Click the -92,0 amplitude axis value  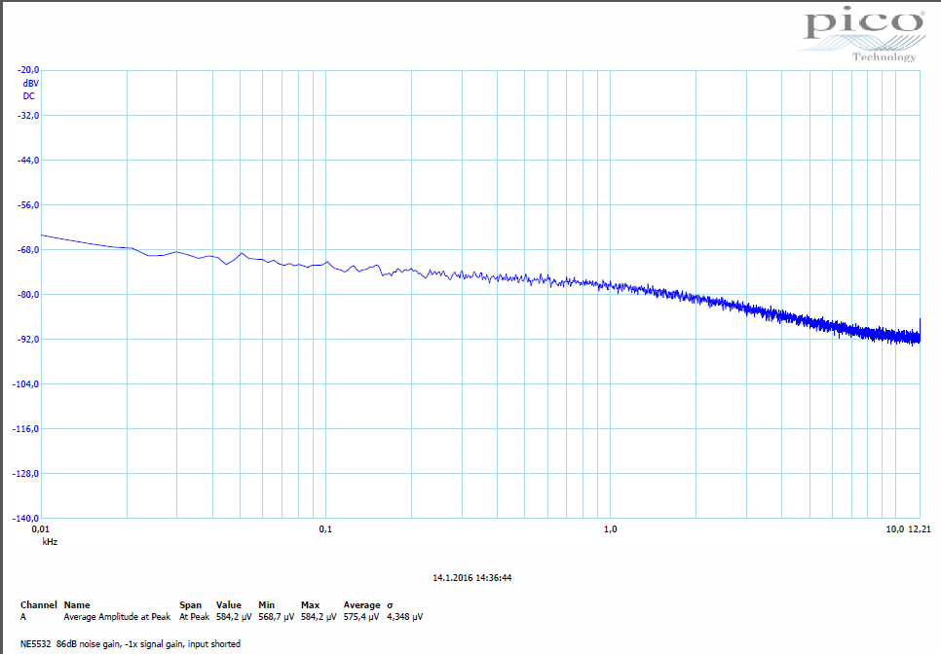28,340
